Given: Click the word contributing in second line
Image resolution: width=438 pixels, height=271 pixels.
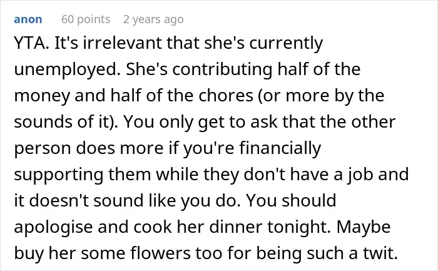Looking at the screenshot, I should pos(222,70).
